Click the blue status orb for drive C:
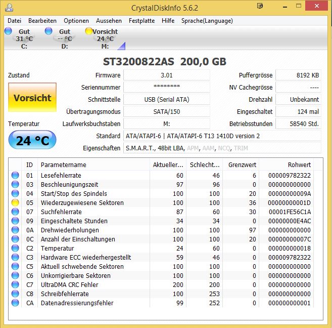This screenshot has height=328, width=332. [x=8, y=31]
